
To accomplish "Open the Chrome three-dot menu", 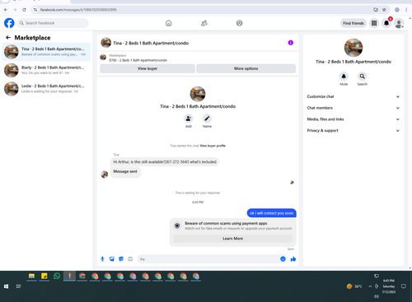I will click(406, 10).
